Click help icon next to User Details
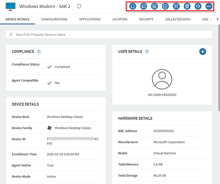Screen dimensions: 220x184 [147, 52]
